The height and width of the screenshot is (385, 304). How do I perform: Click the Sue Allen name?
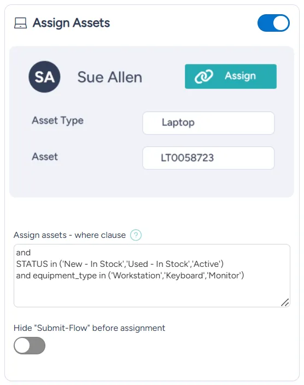(x=110, y=77)
